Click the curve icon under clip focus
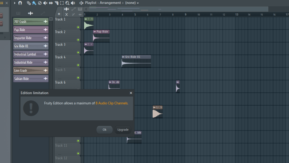The height and width of the screenshot is (163, 289). 73,14
